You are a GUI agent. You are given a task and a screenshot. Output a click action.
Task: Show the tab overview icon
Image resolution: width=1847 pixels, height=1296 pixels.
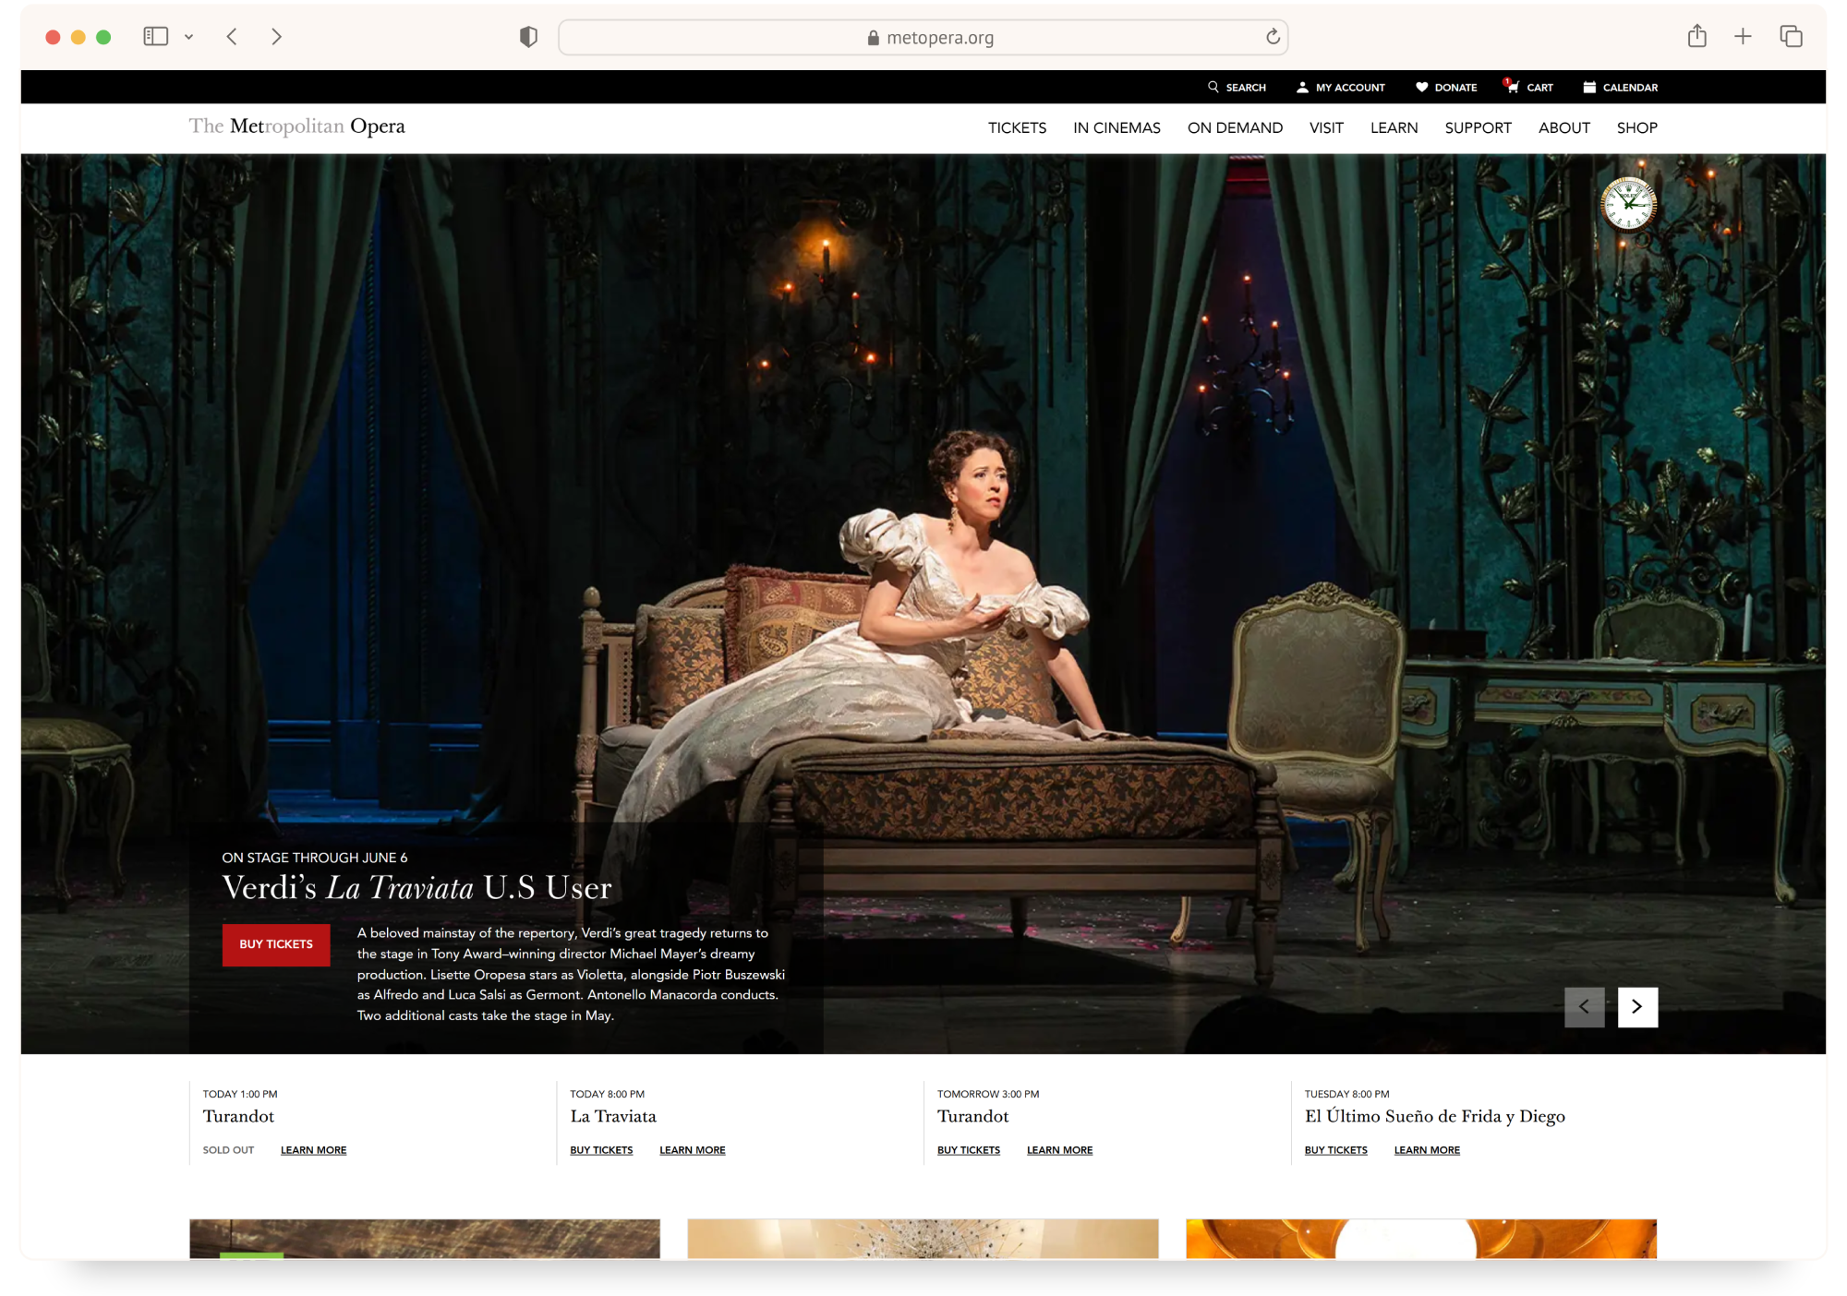[1791, 36]
